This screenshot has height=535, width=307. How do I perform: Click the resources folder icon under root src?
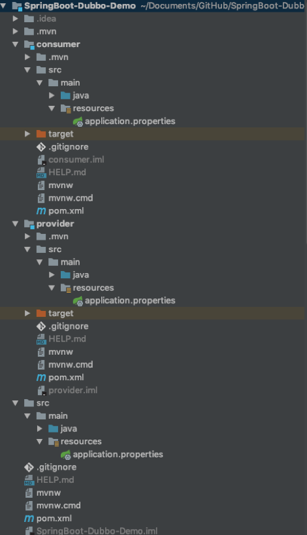pyautogui.click(x=54, y=442)
